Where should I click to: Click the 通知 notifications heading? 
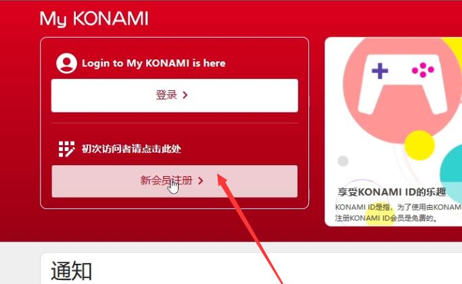coord(71,271)
